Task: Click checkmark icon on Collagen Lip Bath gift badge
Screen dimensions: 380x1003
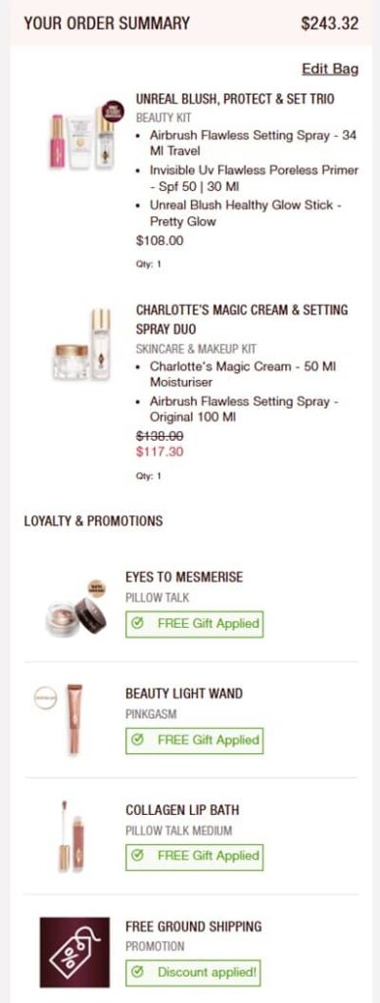Action: pyautogui.click(x=136, y=856)
